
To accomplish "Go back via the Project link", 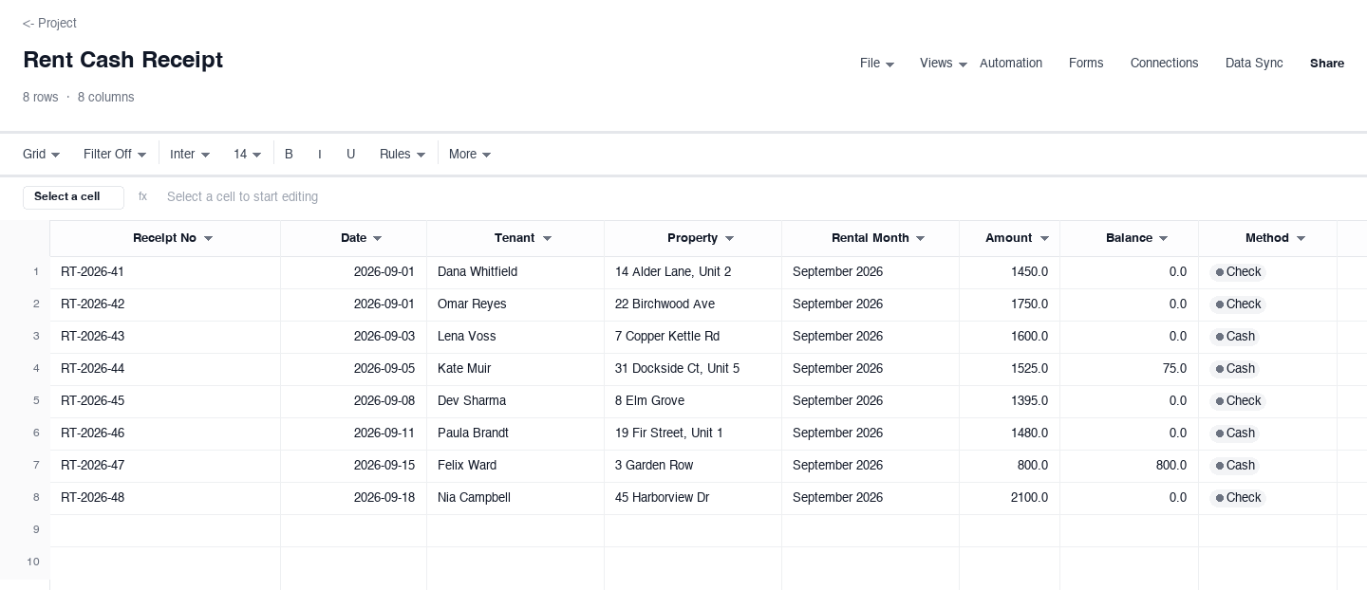I will [49, 23].
